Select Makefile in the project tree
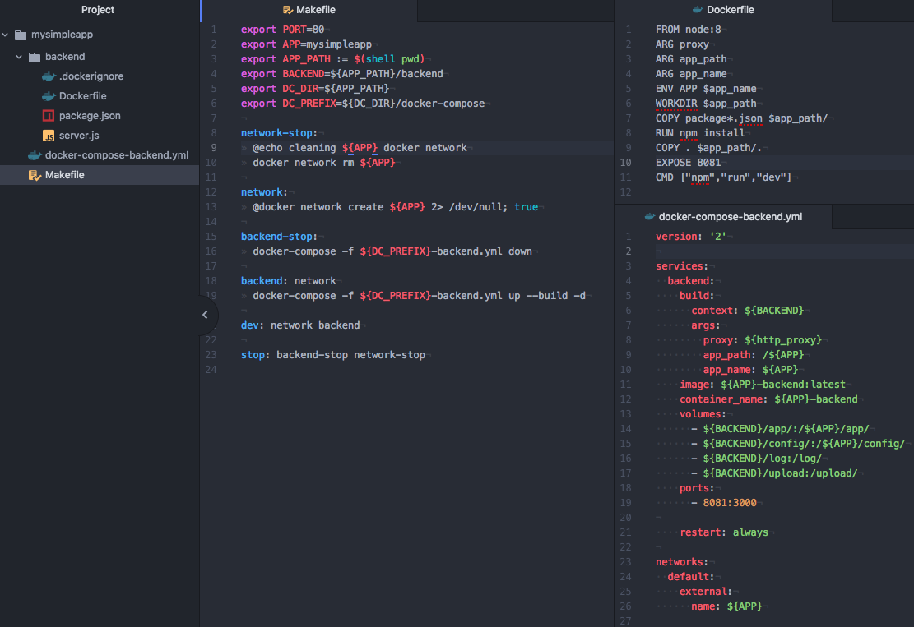The width and height of the screenshot is (914, 627). coord(100,175)
